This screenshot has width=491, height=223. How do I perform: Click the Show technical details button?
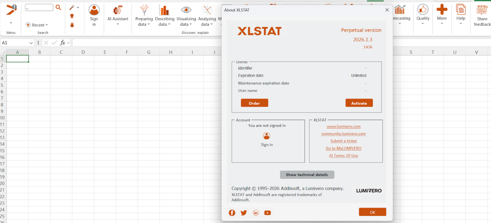(307, 174)
